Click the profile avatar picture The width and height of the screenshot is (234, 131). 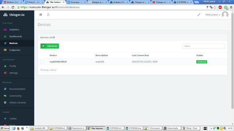pyautogui.click(x=225, y=15)
